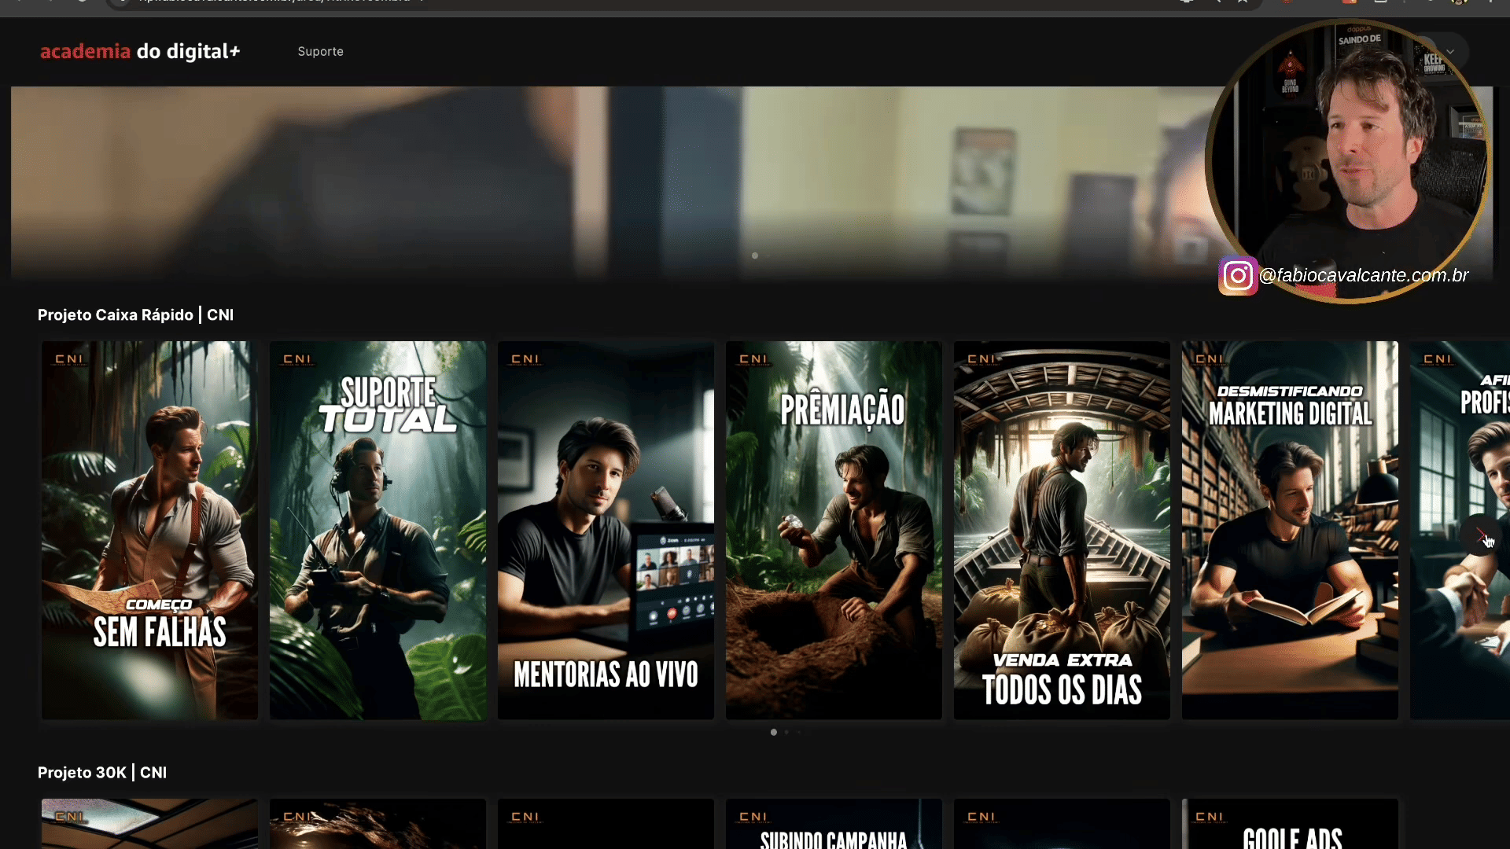
Task: Click the hero banner slide indicator dot
Action: click(755, 255)
